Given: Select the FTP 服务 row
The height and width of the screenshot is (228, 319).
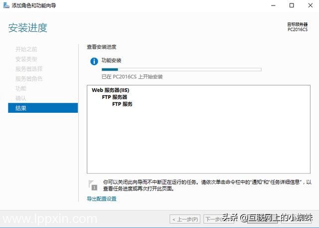Looking at the screenshot, I should pyautogui.click(x=122, y=104).
